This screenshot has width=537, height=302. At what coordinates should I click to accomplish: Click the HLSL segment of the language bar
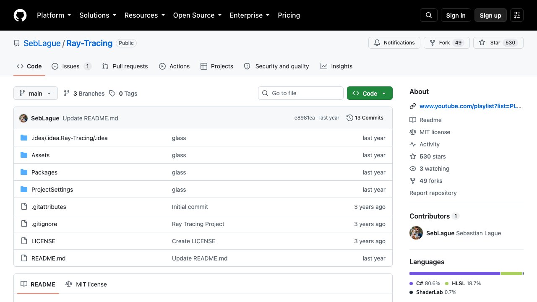511,273
